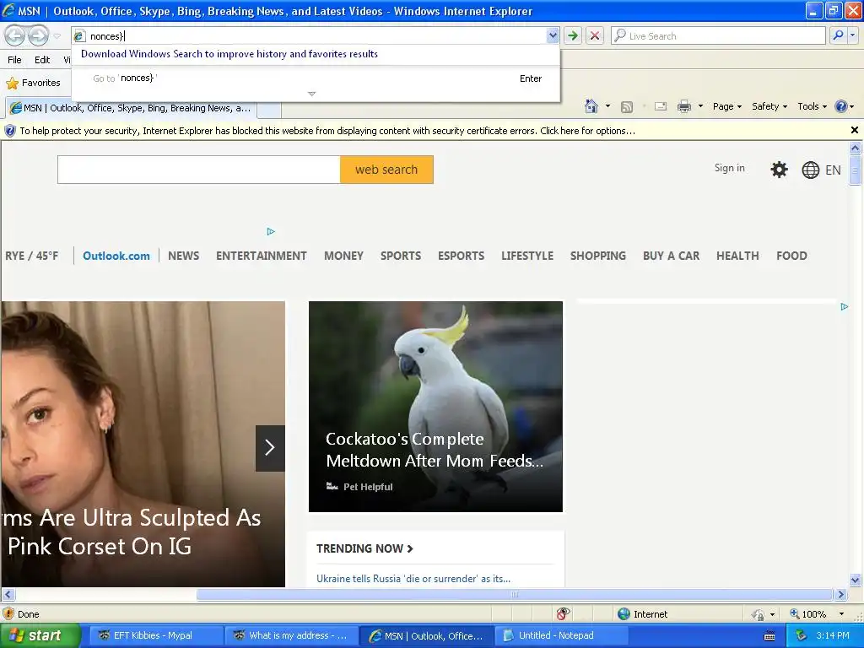Click the green Go arrow beside address bar
Viewport: 864px width, 648px height.
pos(573,35)
